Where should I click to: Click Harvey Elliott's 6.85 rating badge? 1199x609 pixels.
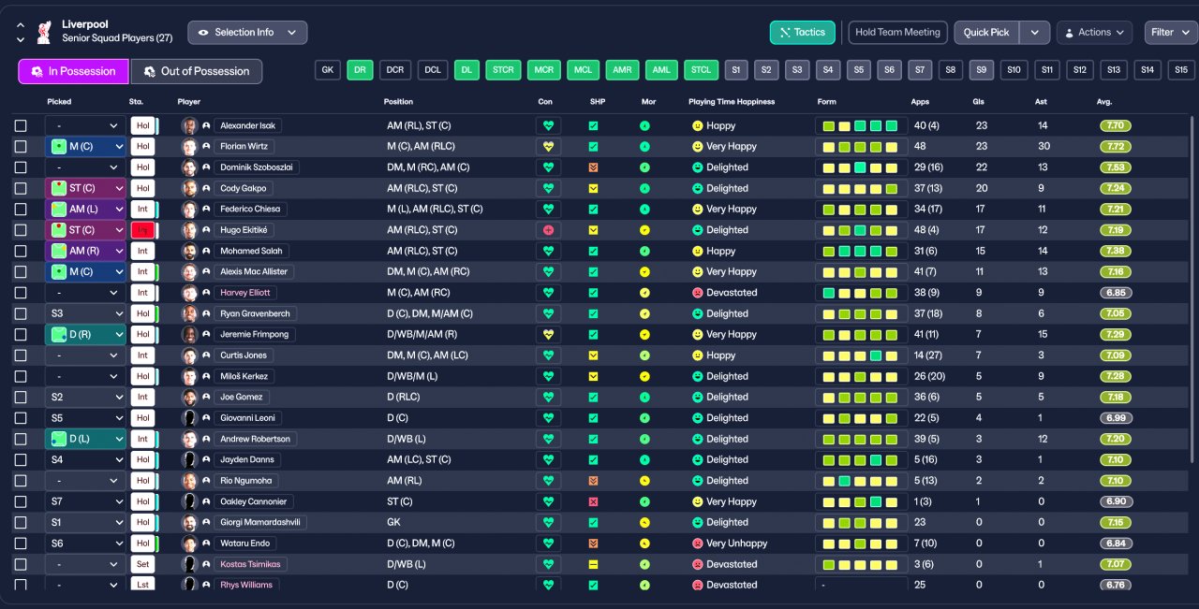pyautogui.click(x=1116, y=293)
